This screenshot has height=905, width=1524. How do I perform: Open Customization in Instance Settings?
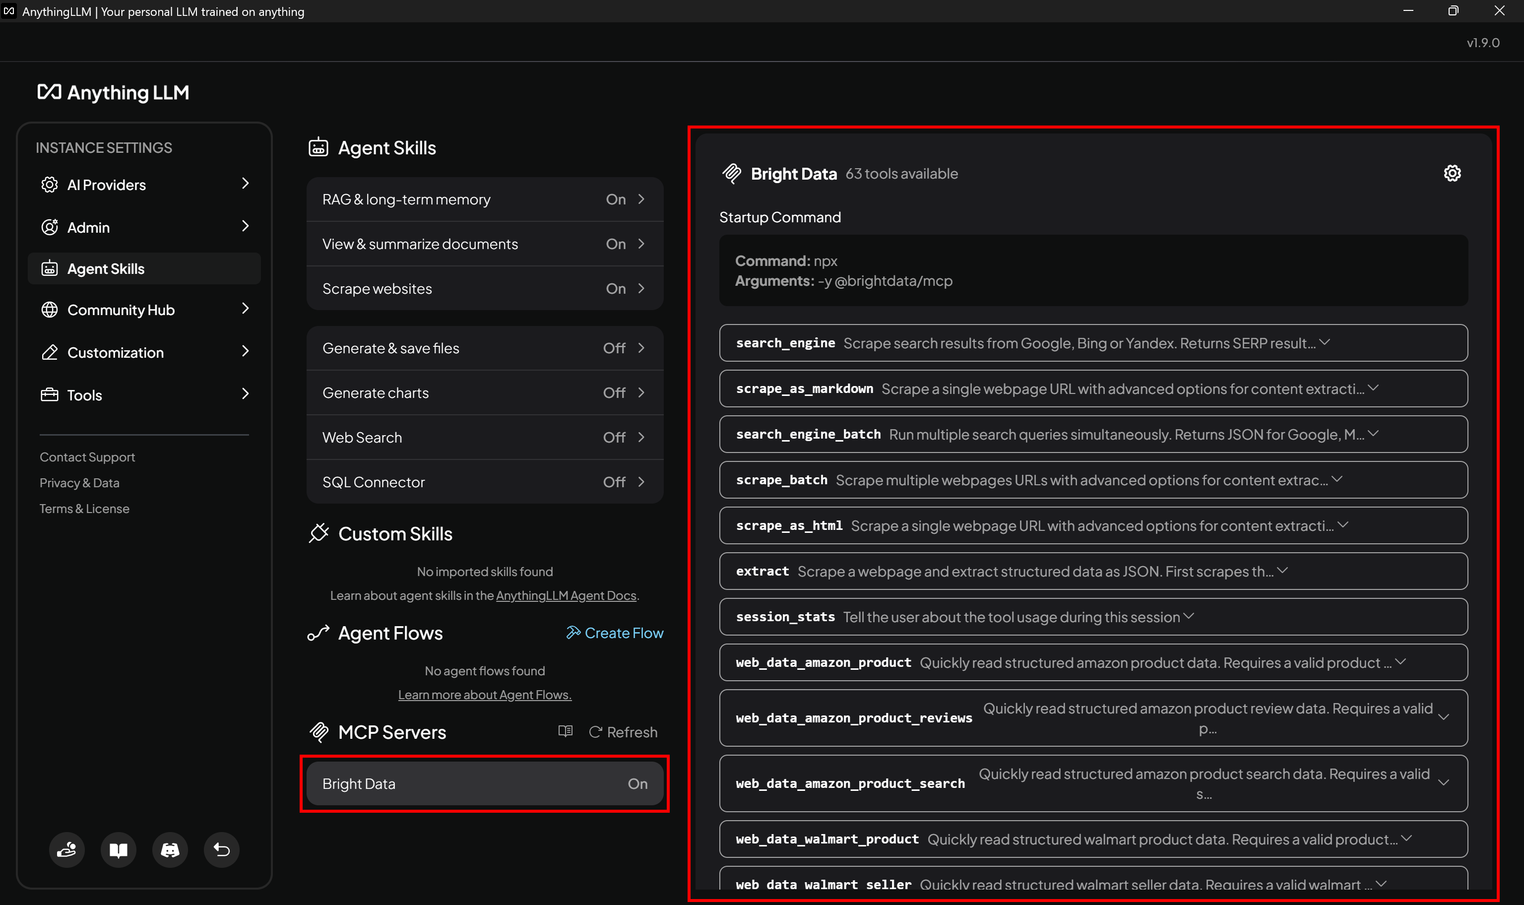[x=115, y=352]
